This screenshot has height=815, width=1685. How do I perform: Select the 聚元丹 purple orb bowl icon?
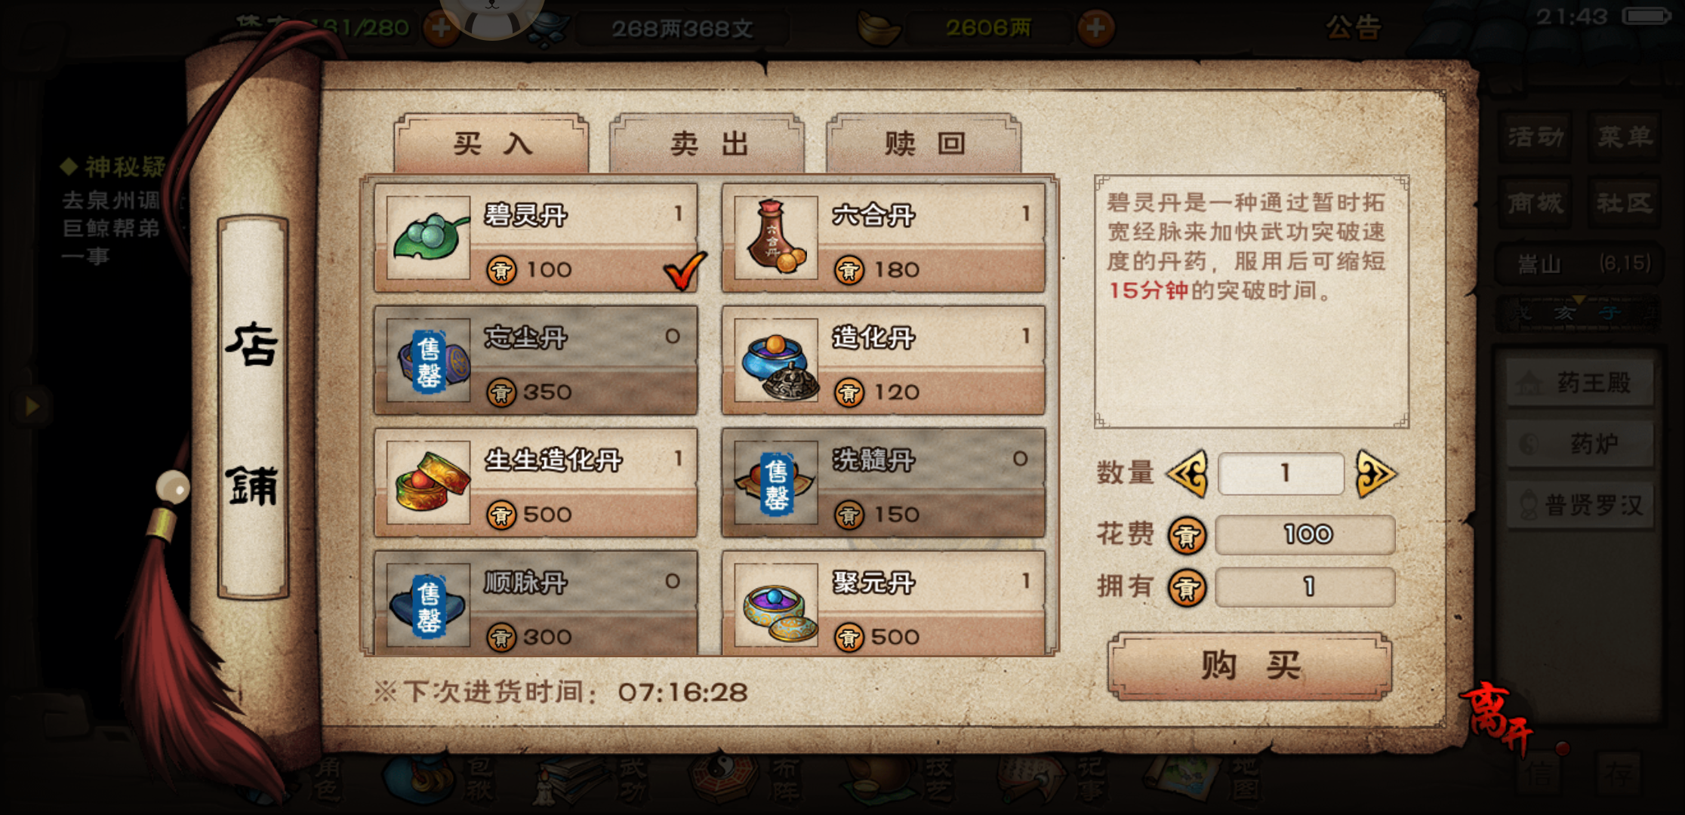coord(776,605)
